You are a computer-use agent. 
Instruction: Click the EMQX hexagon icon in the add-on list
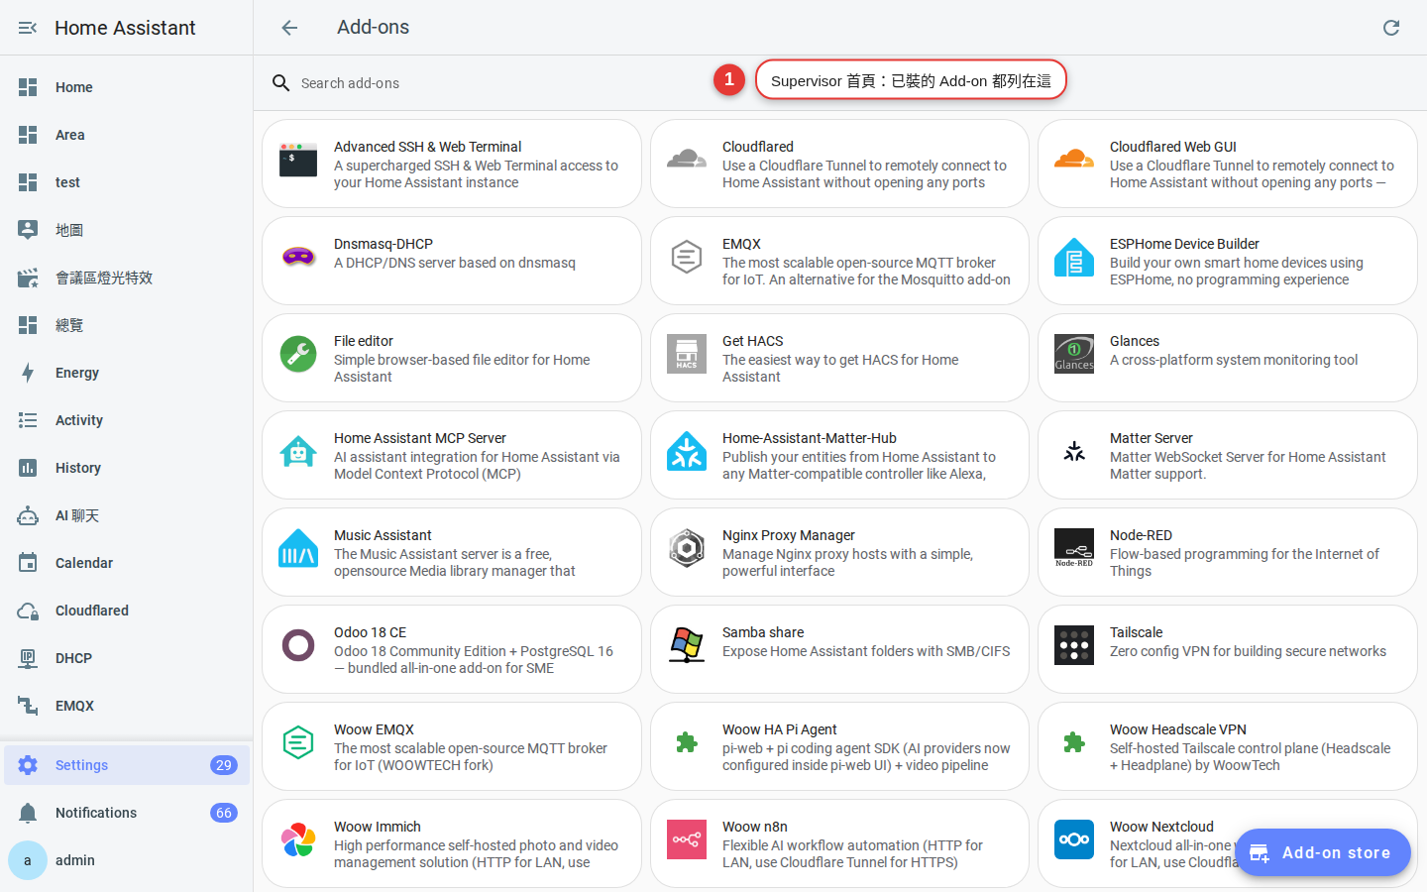(x=687, y=257)
